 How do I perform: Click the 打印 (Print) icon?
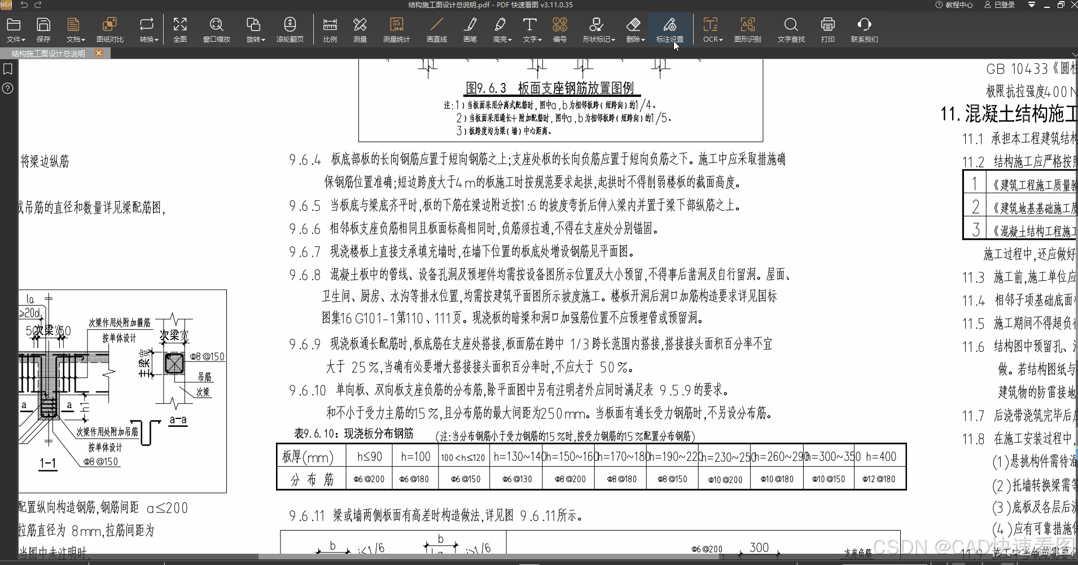click(828, 30)
